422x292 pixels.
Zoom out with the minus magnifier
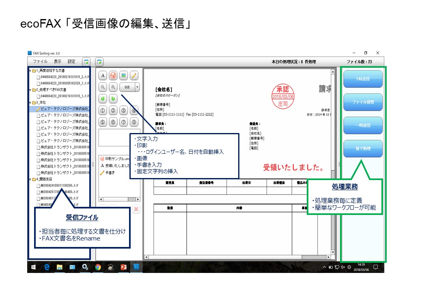(103, 87)
